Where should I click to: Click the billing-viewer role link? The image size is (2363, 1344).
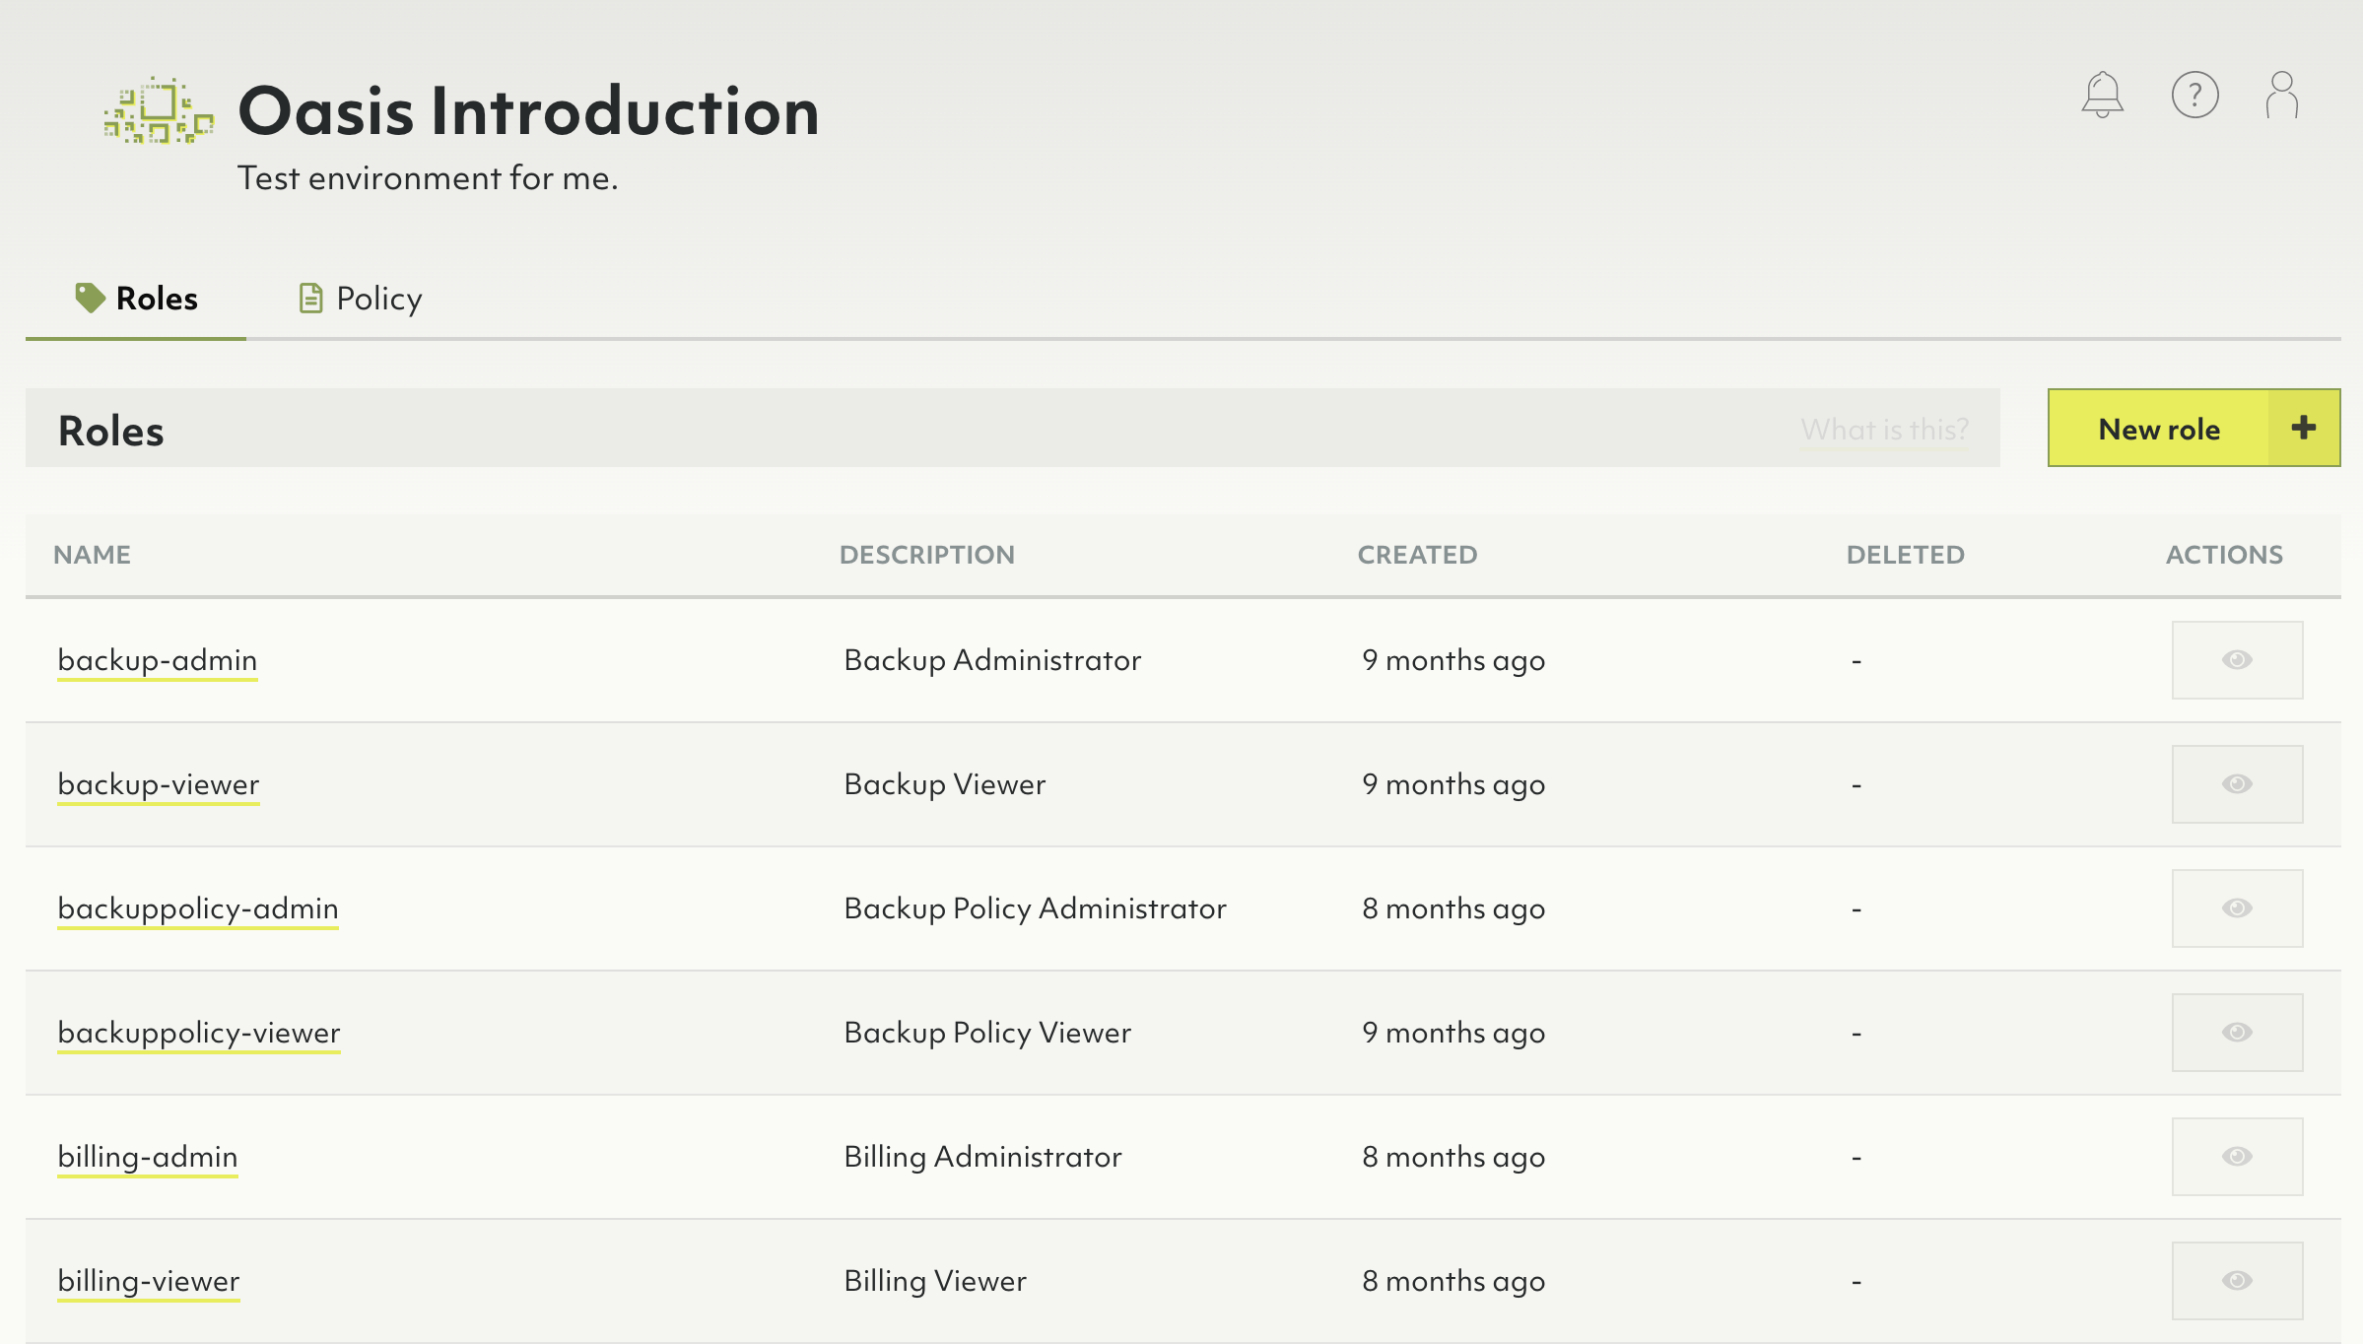pyautogui.click(x=150, y=1281)
